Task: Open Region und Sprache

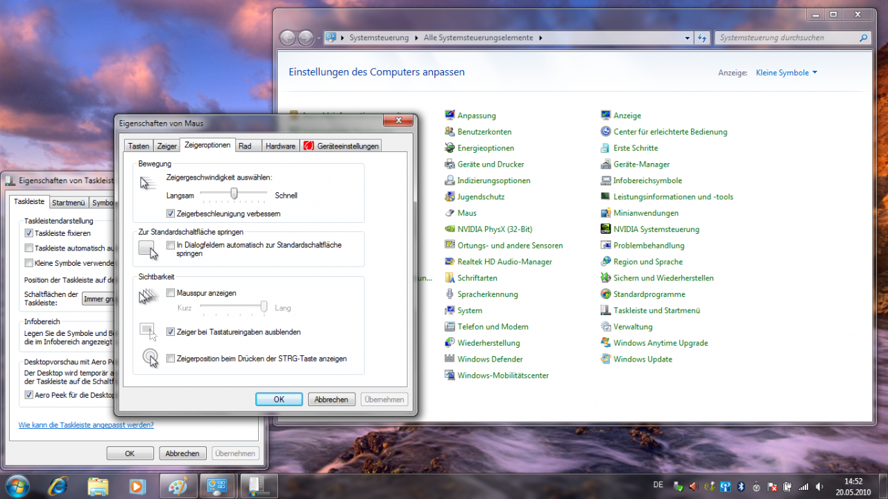Action: (642, 262)
